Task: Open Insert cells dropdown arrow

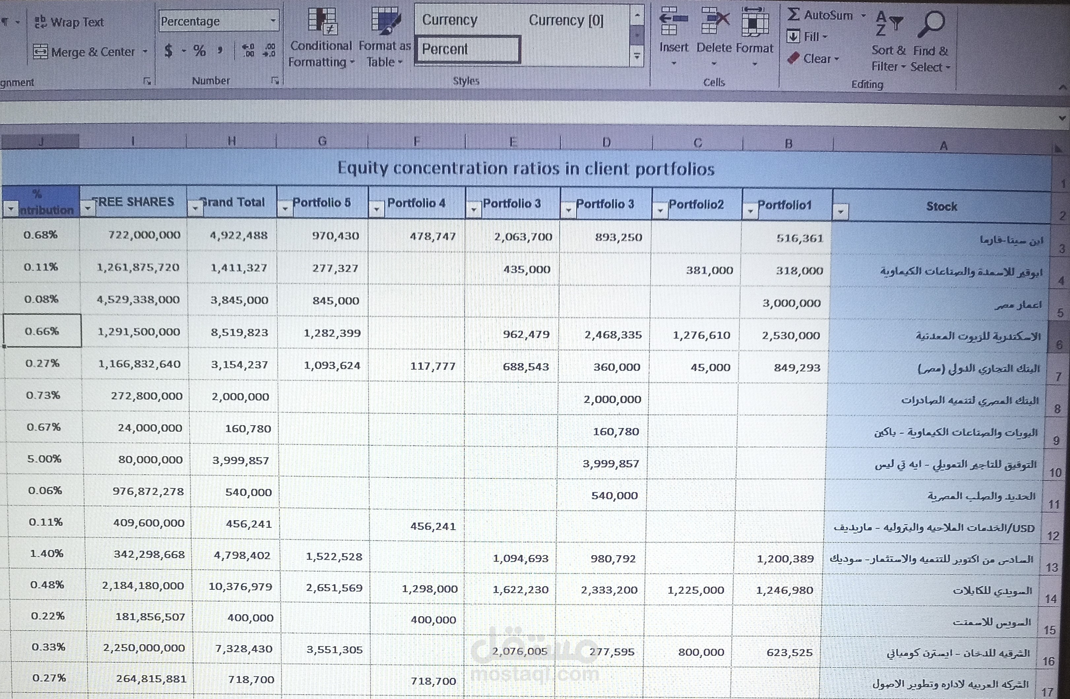Action: pyautogui.click(x=673, y=63)
